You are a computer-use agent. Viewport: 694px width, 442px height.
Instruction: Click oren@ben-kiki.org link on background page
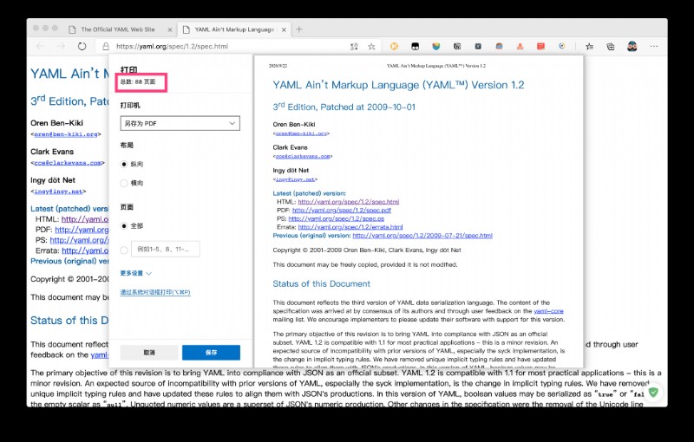pyautogui.click(x=66, y=134)
